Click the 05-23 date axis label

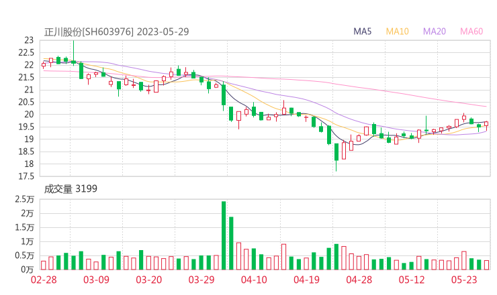click(464, 280)
